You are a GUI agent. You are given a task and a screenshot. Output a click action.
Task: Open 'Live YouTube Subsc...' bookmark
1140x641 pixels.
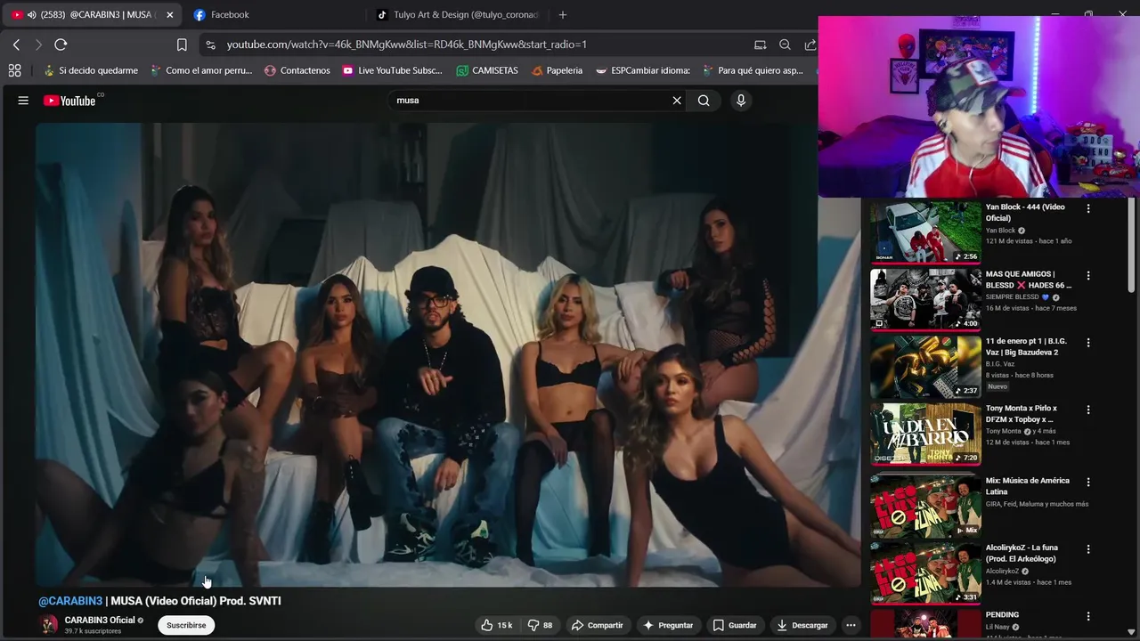[392, 70]
